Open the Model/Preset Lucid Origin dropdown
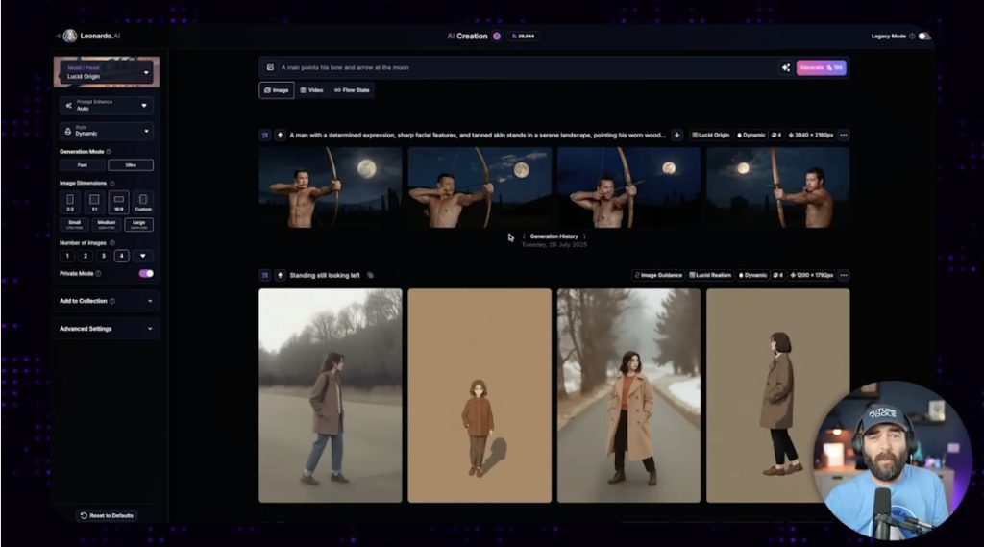Viewport: 984px width, 547px height. click(106, 72)
